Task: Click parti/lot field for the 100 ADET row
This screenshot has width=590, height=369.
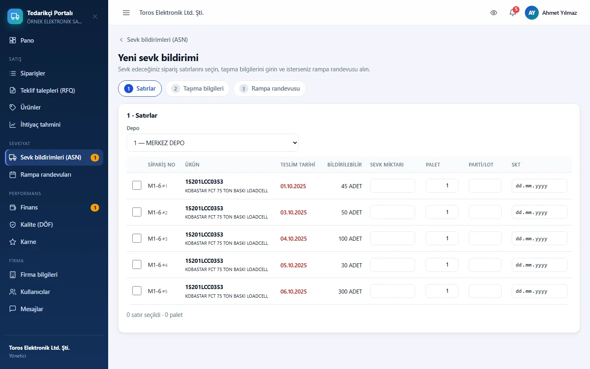Action: [485, 238]
